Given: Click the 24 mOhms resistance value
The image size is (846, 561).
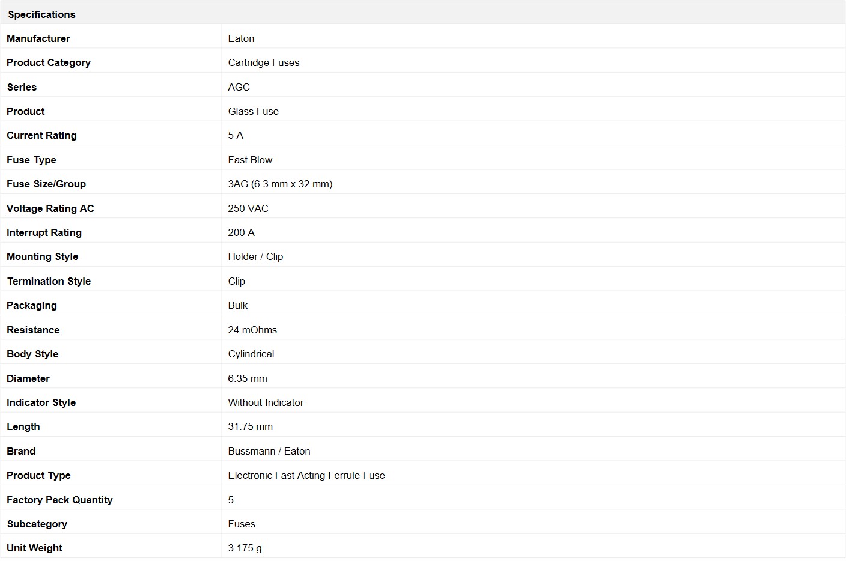Looking at the screenshot, I should click(252, 330).
